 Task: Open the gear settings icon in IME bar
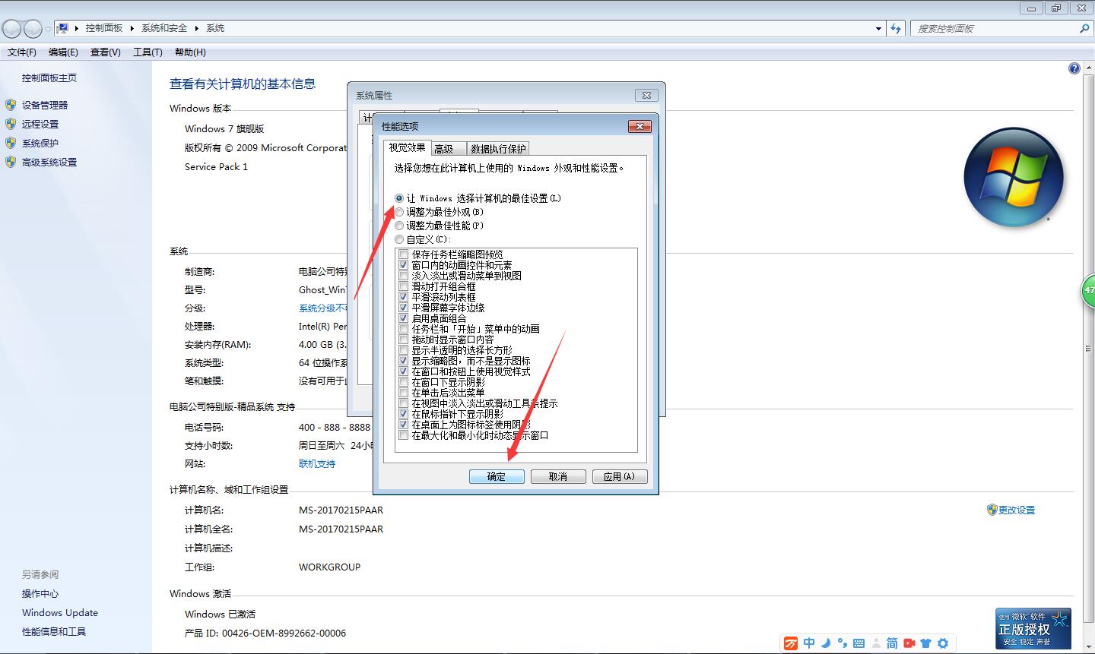(943, 643)
